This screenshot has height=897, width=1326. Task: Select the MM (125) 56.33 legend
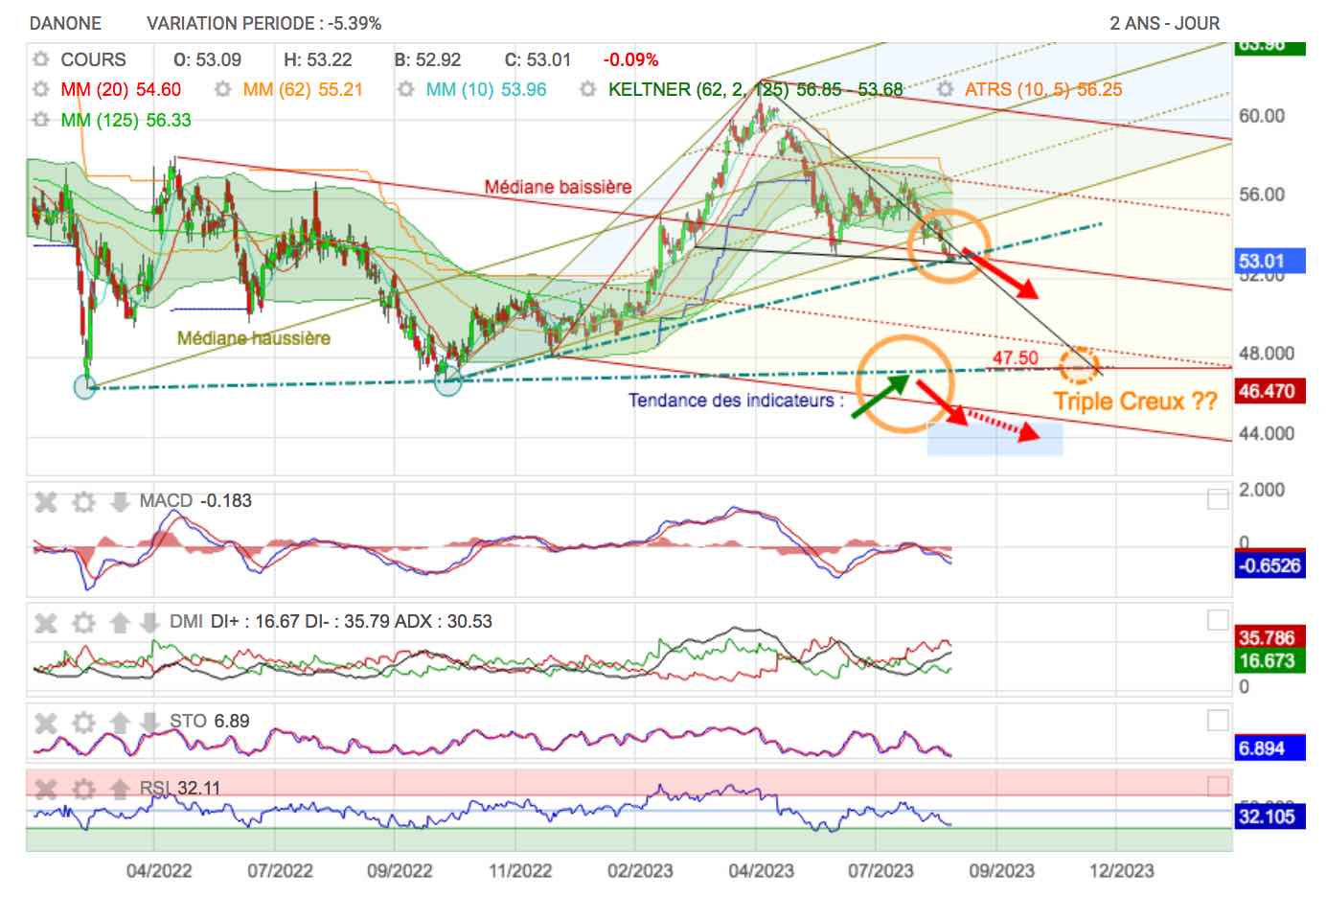click(126, 120)
